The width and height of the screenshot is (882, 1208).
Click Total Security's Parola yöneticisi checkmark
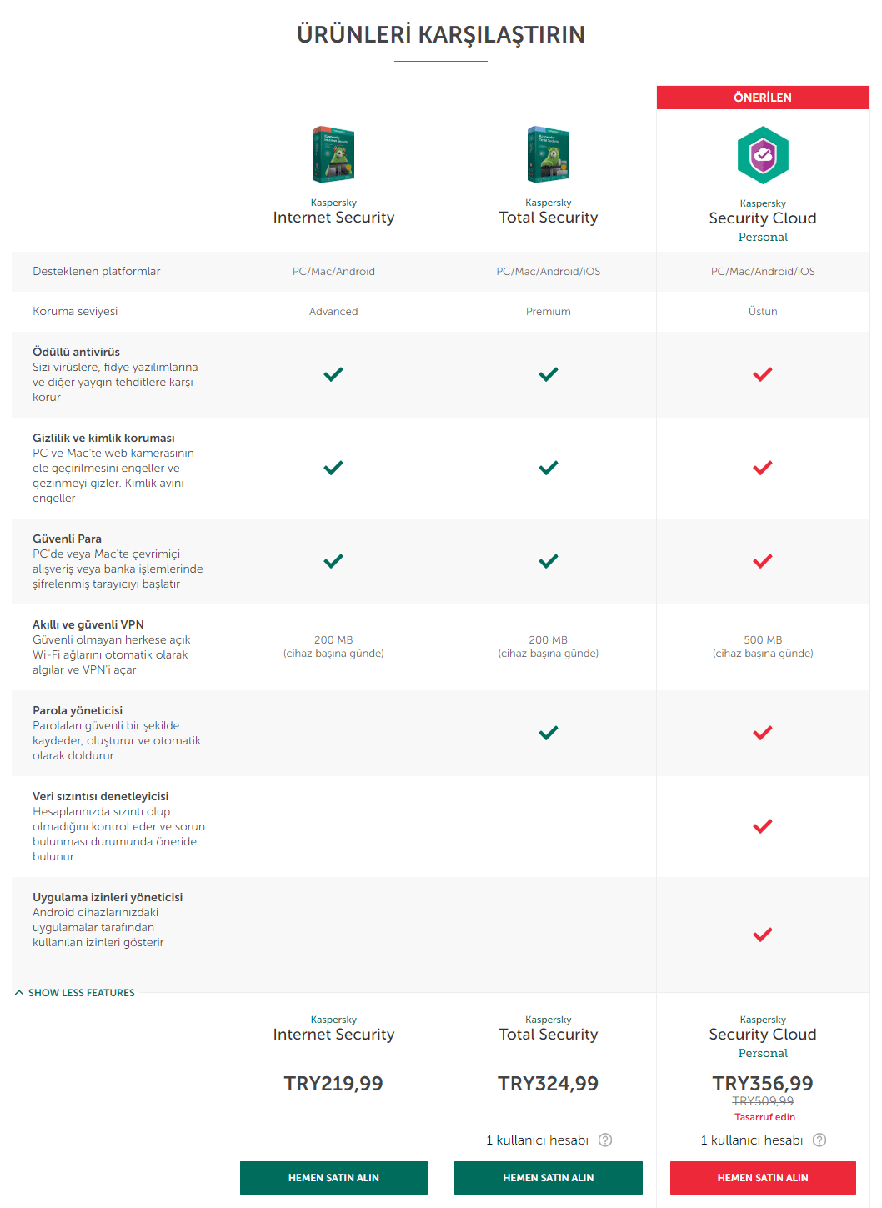click(548, 733)
